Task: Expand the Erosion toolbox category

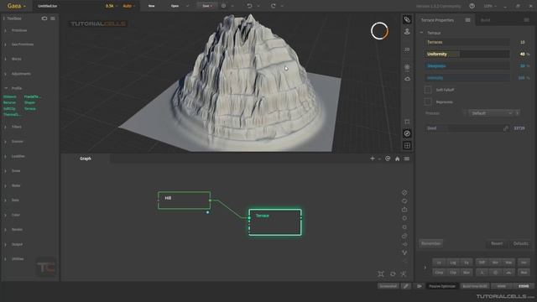Action: pyautogui.click(x=17, y=142)
